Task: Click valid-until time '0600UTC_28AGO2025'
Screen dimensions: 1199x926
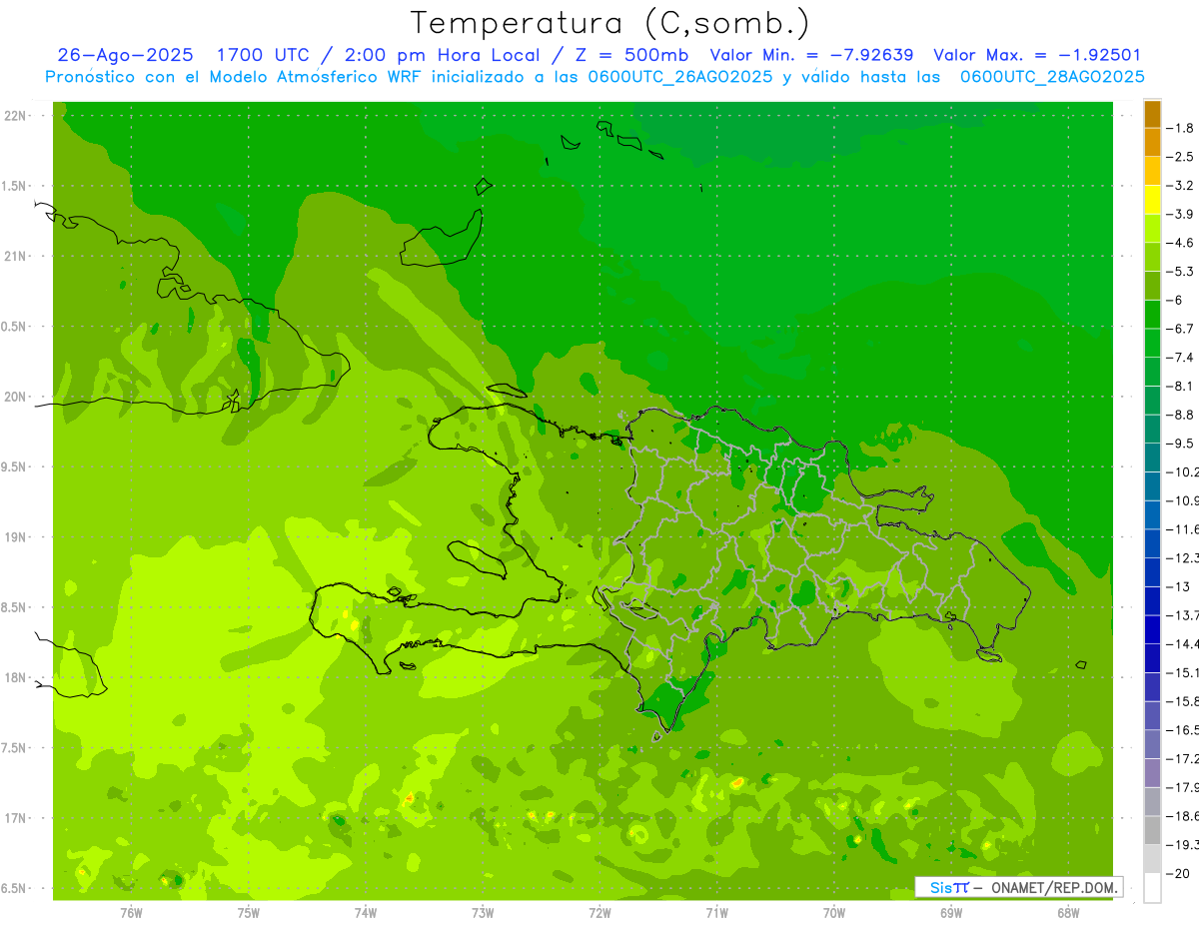Action: 1052,76
